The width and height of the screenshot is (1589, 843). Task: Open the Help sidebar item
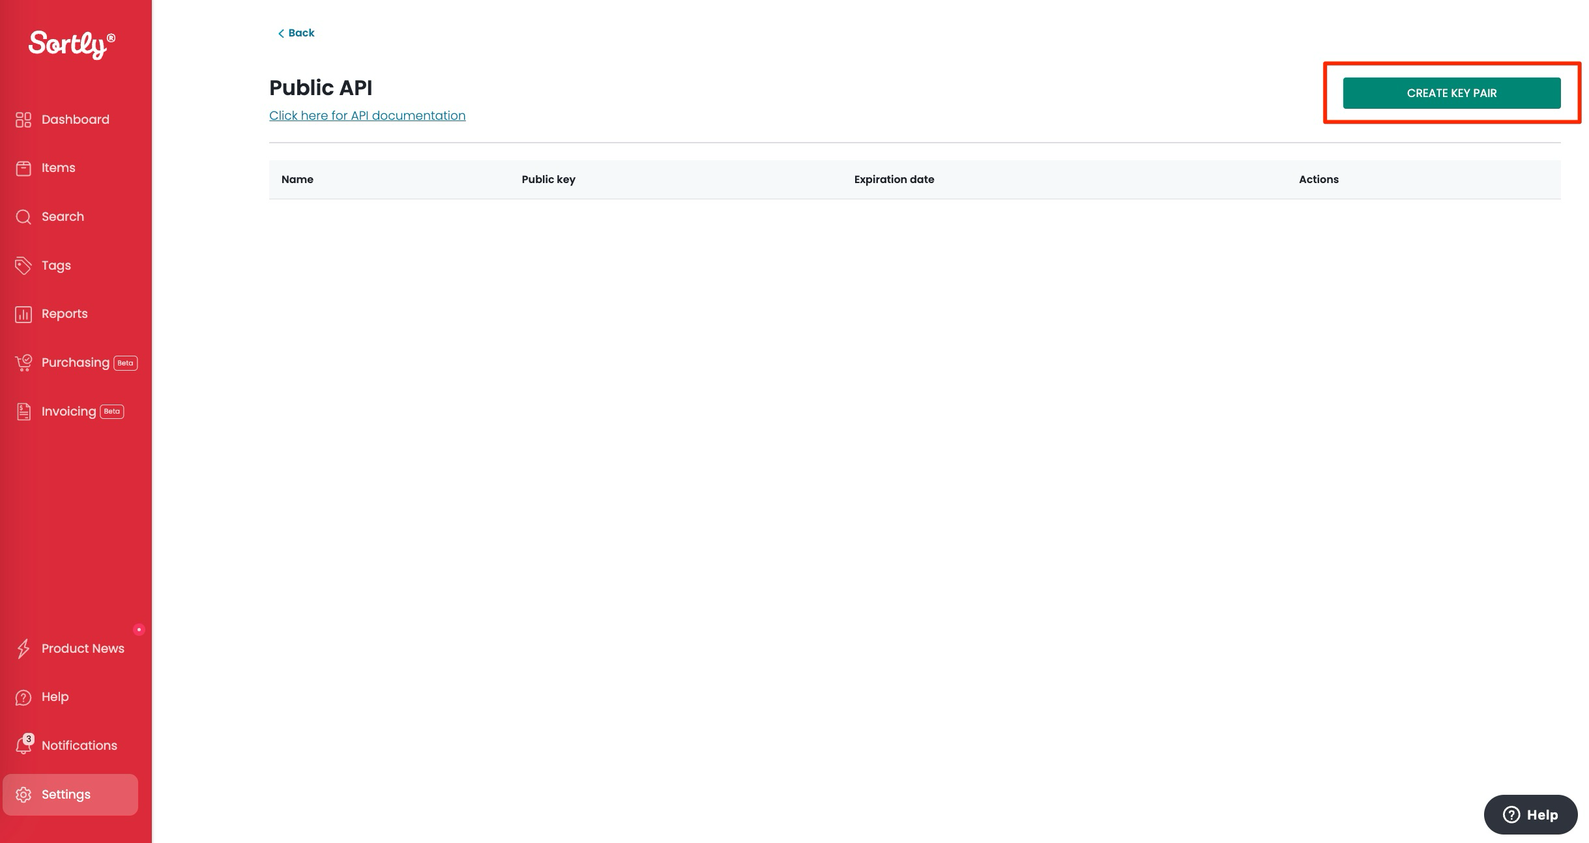point(54,696)
